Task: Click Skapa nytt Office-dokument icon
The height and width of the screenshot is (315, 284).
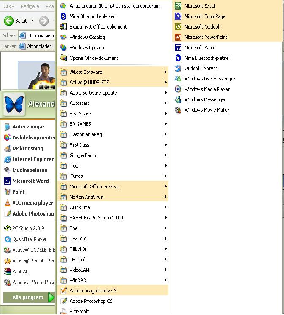Action: point(63,27)
